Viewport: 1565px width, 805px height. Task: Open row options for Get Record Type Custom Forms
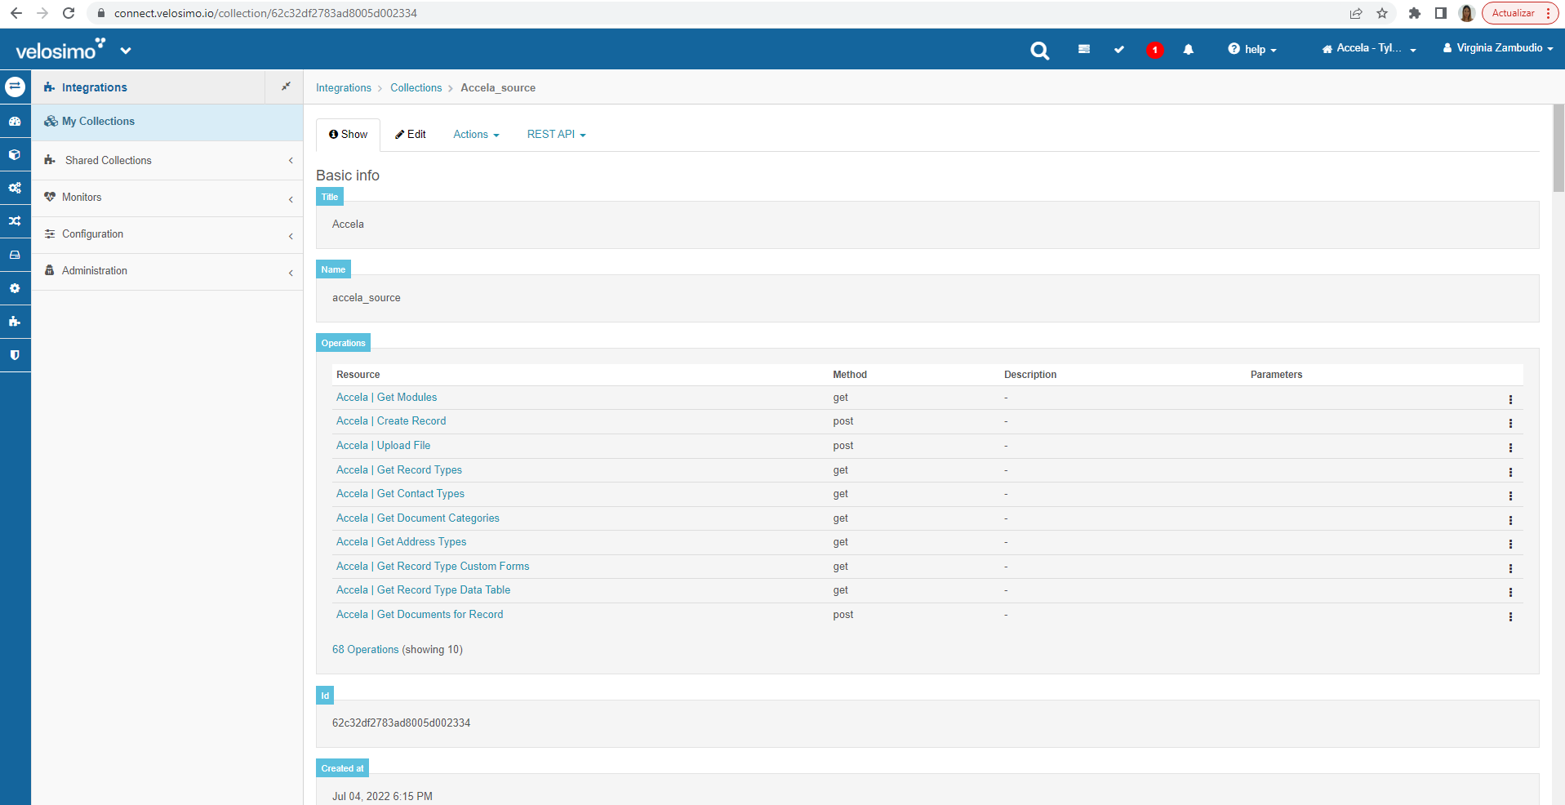tap(1510, 568)
